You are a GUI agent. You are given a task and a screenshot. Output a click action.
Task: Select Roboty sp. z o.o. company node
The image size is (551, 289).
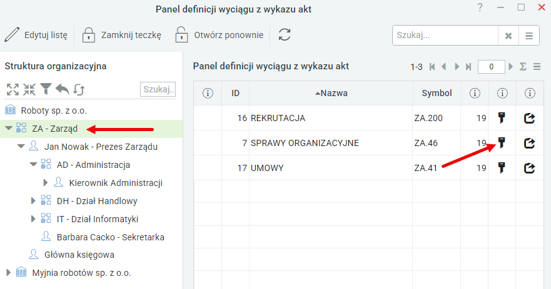pyautogui.click(x=54, y=110)
